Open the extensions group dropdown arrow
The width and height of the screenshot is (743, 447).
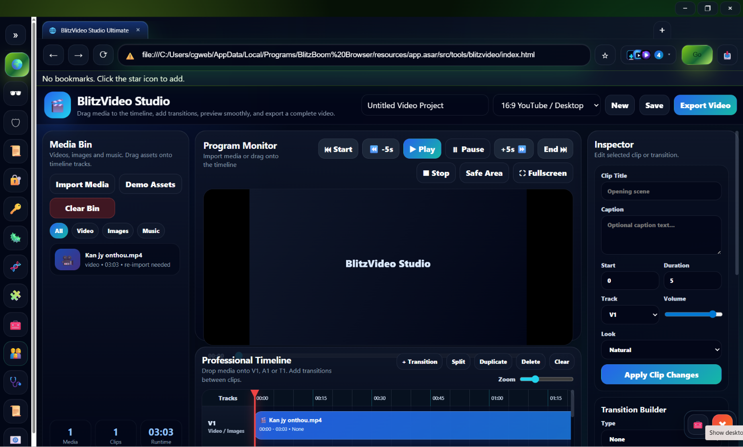669,55
